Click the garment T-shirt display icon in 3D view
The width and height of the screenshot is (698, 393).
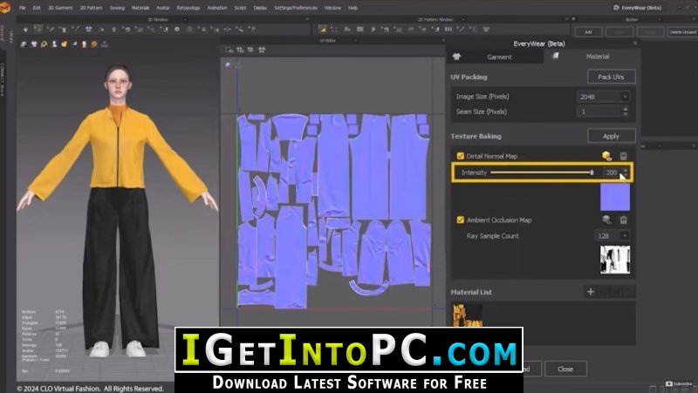[34, 44]
